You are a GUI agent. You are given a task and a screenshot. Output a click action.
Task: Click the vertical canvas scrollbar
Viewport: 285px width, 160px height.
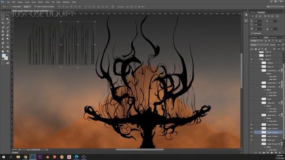click(241, 71)
